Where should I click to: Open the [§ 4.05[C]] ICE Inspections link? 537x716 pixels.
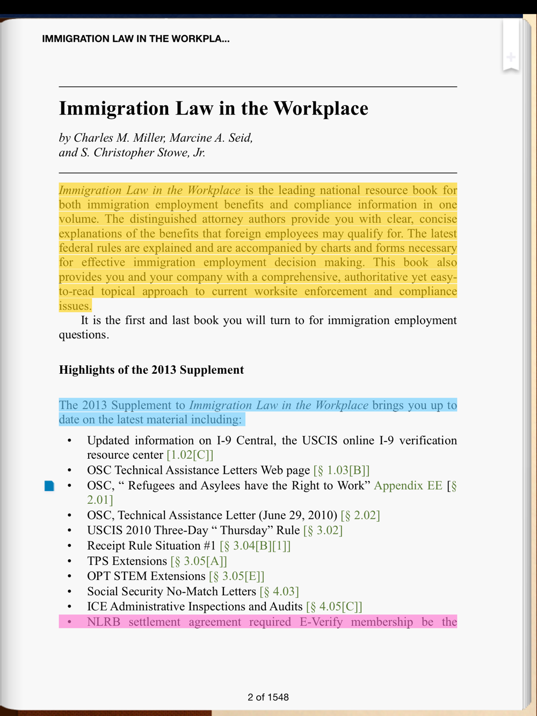click(x=334, y=606)
